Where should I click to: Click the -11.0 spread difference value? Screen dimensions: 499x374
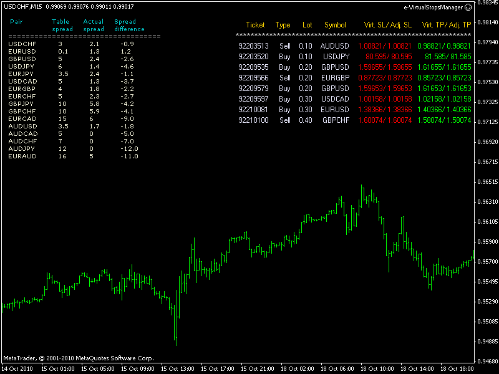pyautogui.click(x=129, y=156)
